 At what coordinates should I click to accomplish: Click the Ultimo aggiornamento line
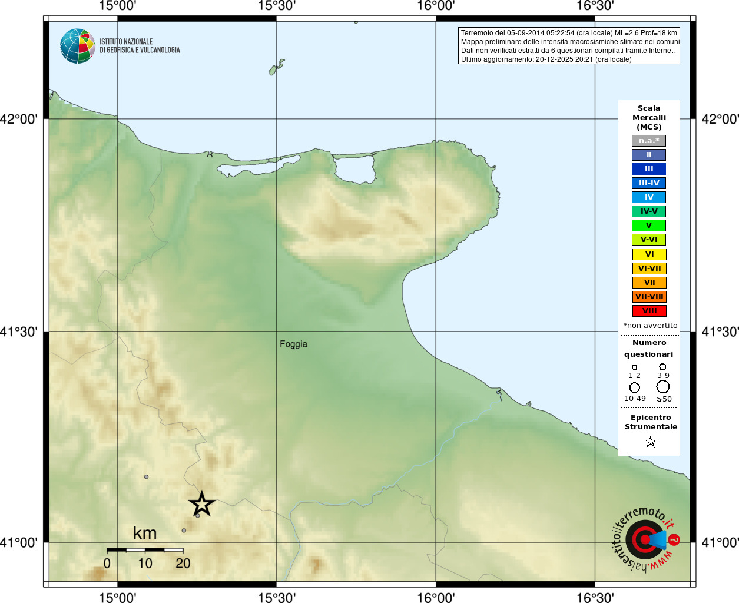[546, 59]
